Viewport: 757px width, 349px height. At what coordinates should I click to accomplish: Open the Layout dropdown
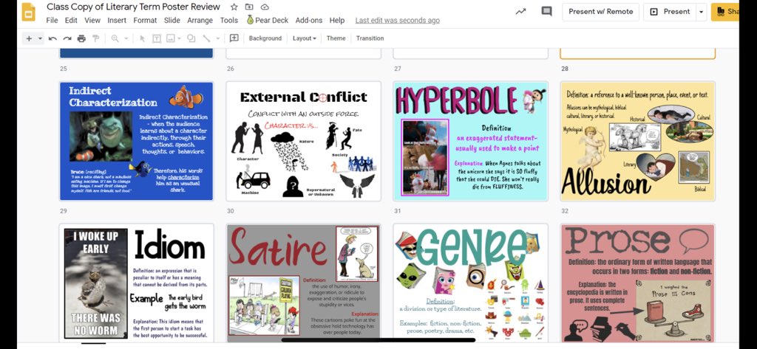coord(304,38)
